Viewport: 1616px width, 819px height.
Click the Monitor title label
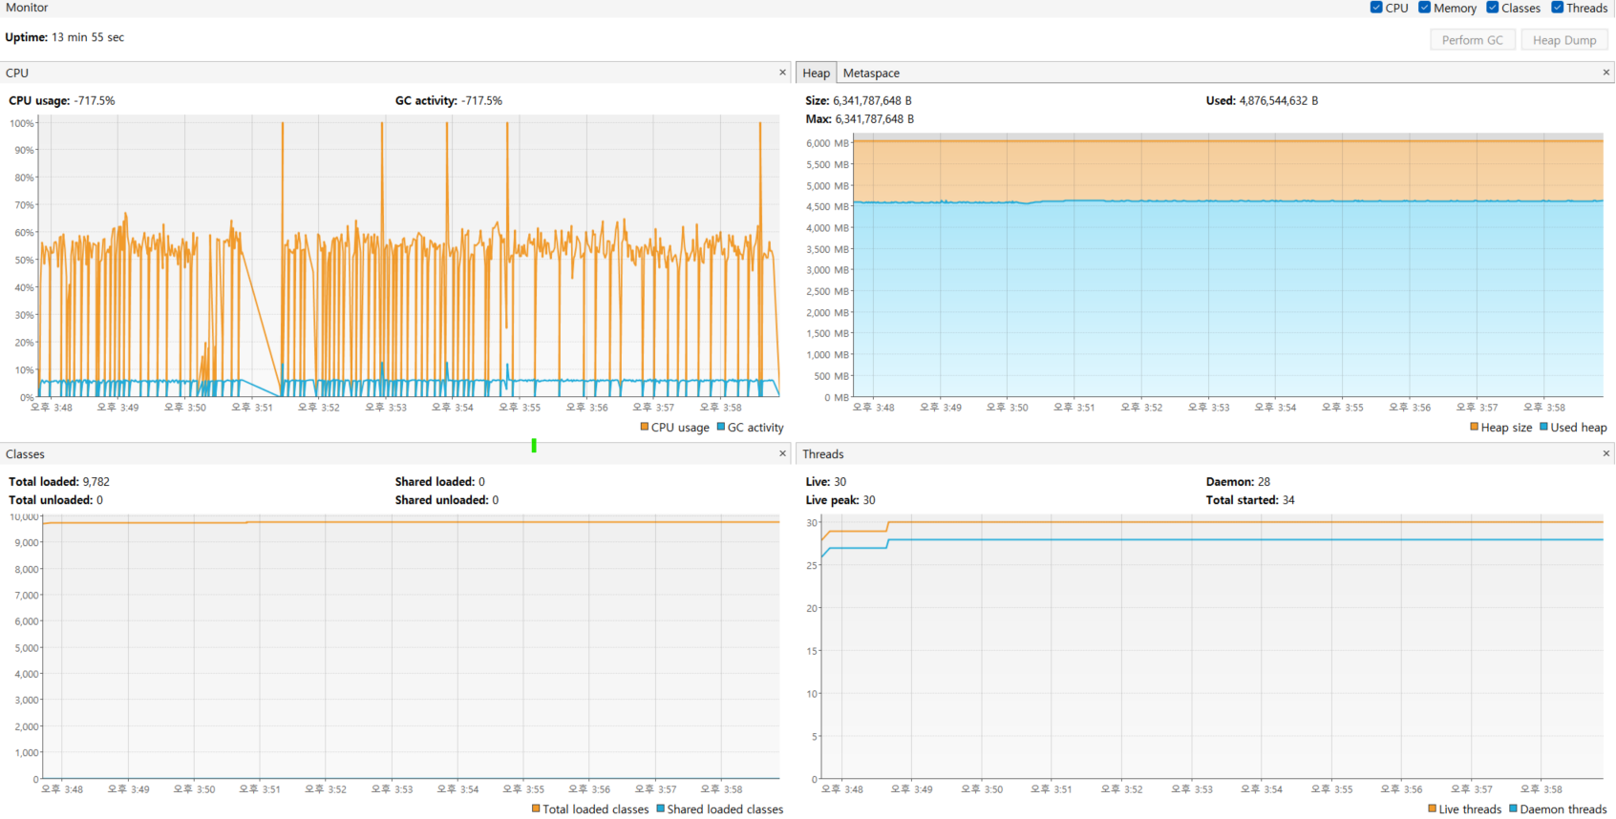[x=27, y=8]
